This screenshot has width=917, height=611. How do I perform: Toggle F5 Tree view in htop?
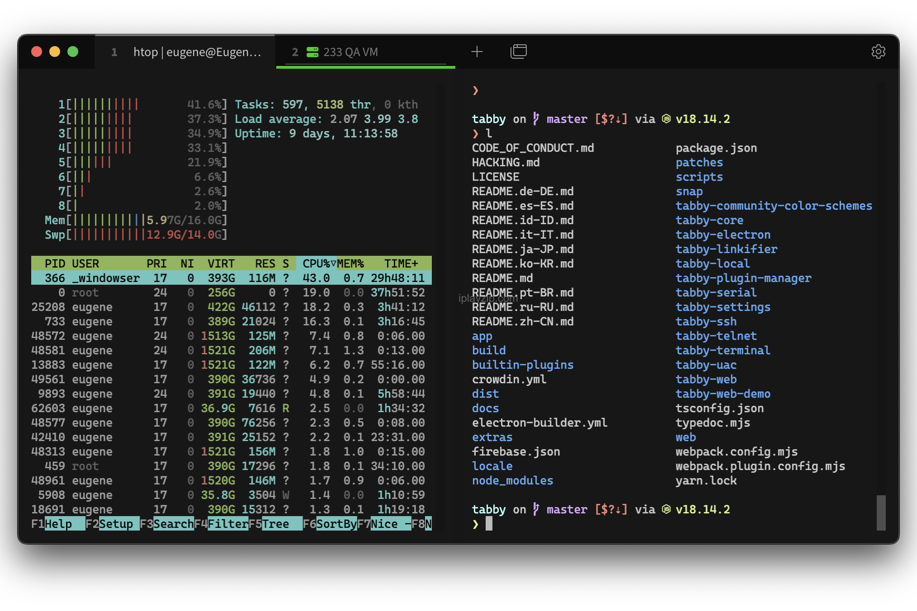click(x=275, y=524)
